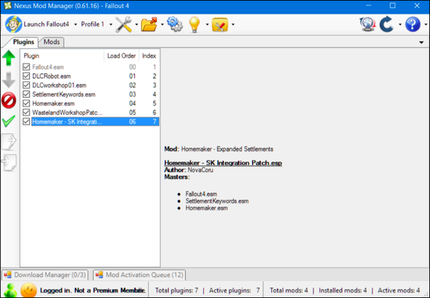430x298 pixels.
Task: Open the Mod Activation Queue tab
Action: pyautogui.click(x=140, y=275)
